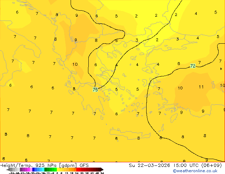This screenshot has height=174, width=225.
Task: Click the 72 contour height label
Action: point(193,66)
